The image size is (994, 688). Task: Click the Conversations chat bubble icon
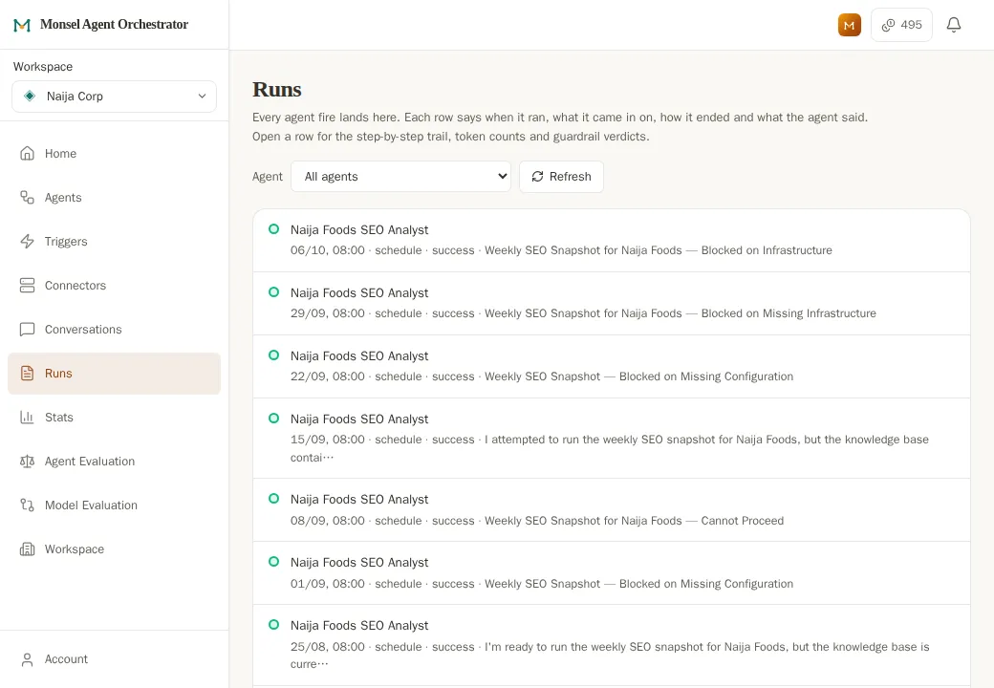[x=28, y=330]
